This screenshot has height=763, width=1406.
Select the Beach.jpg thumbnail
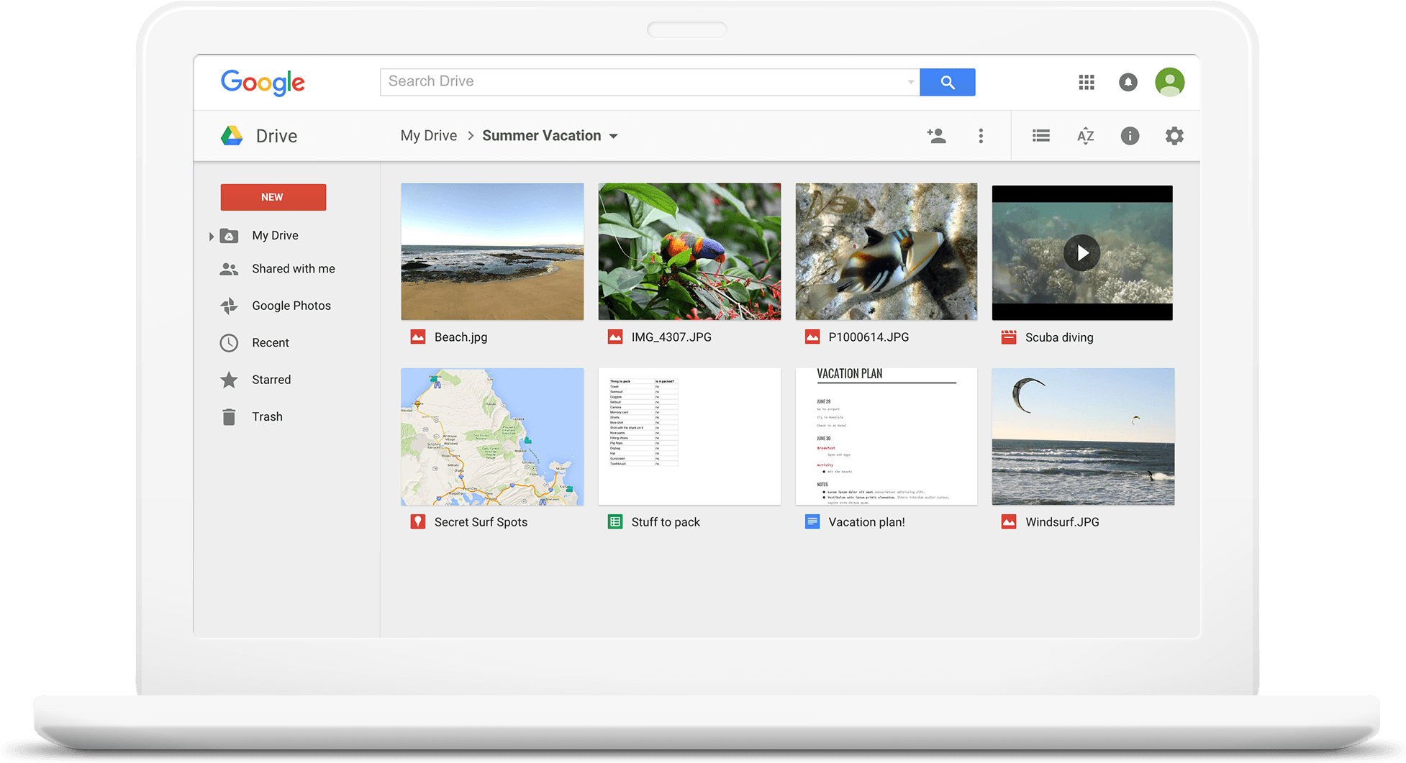[x=492, y=252]
